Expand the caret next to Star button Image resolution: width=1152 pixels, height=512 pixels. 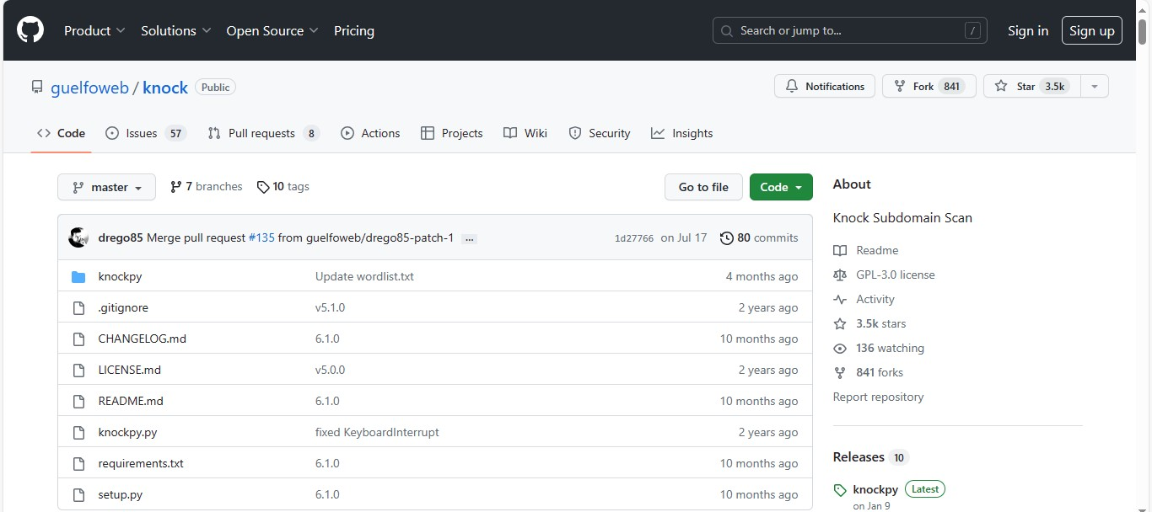coord(1094,86)
